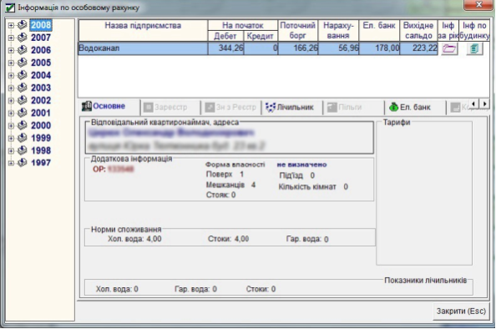Expand the 2002 year node
496x329 pixels.
pos(11,100)
